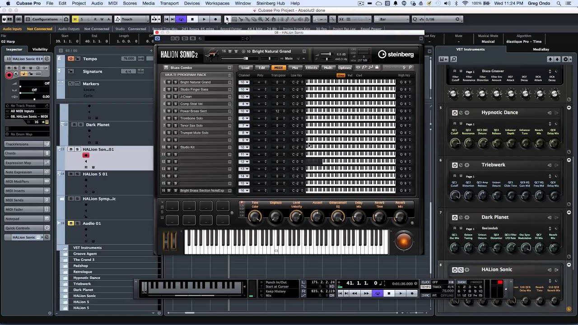Open Wi-Fi menu in macOS menu bar
The image size is (578, 325).
coord(465,3)
